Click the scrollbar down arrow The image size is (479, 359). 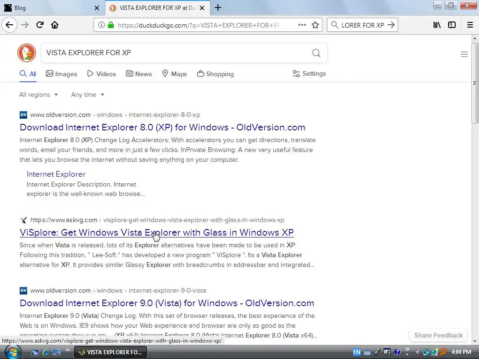point(475,341)
